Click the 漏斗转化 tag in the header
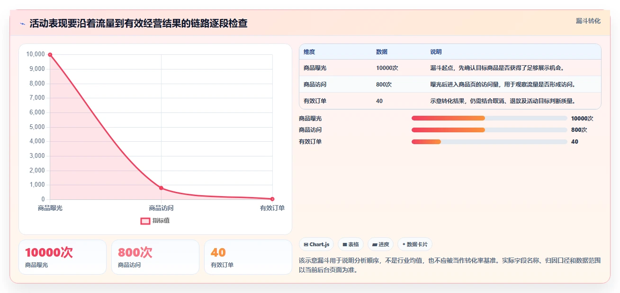The width and height of the screenshot is (620, 293). coord(588,21)
